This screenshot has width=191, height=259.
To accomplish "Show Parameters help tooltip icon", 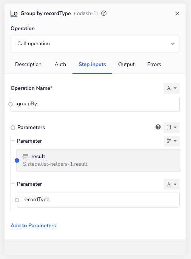I will [158, 127].
